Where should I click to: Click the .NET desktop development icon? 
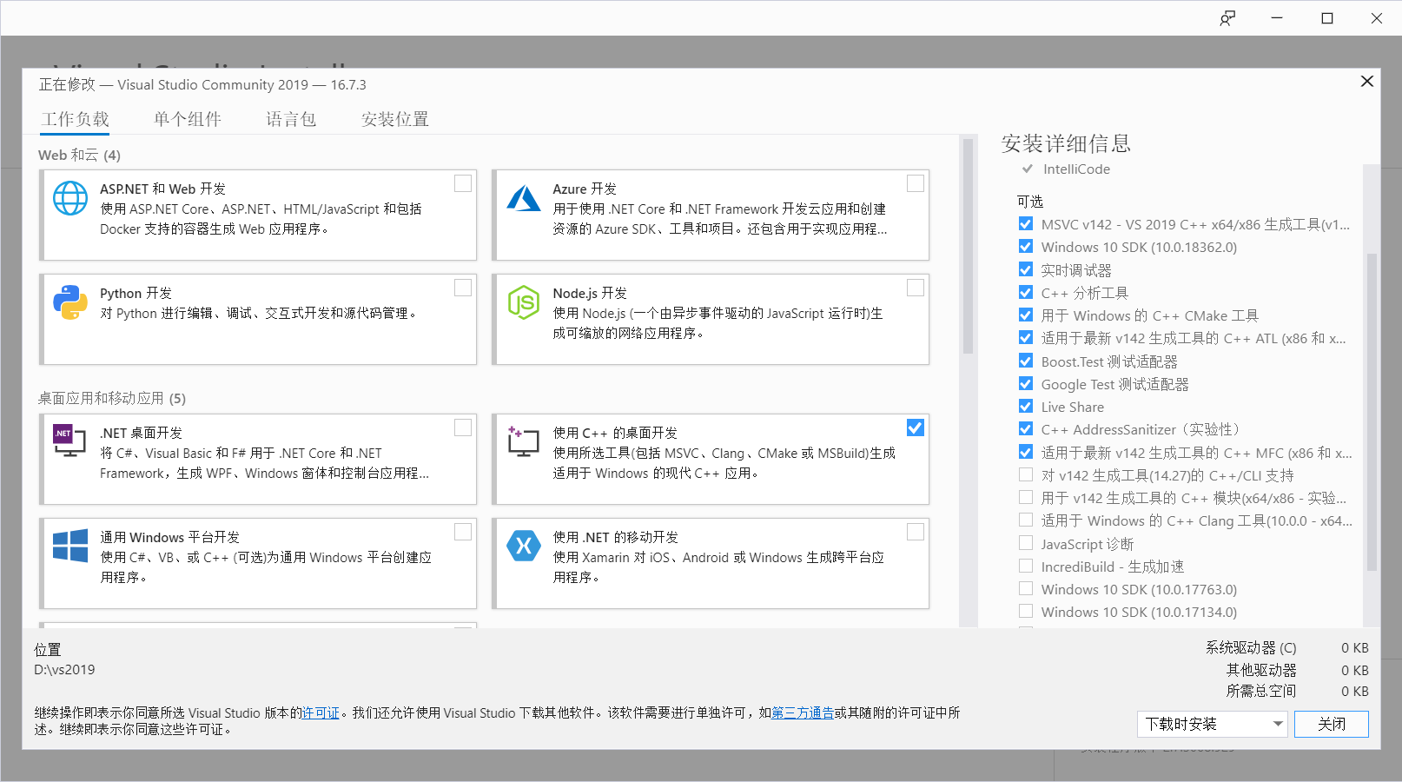(70, 441)
